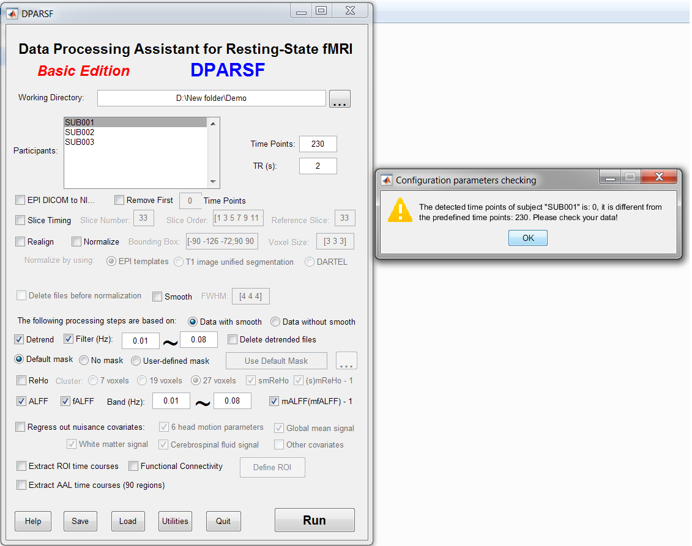692x546 pixels.
Task: Enable the ReHo checkbox
Action: [21, 380]
